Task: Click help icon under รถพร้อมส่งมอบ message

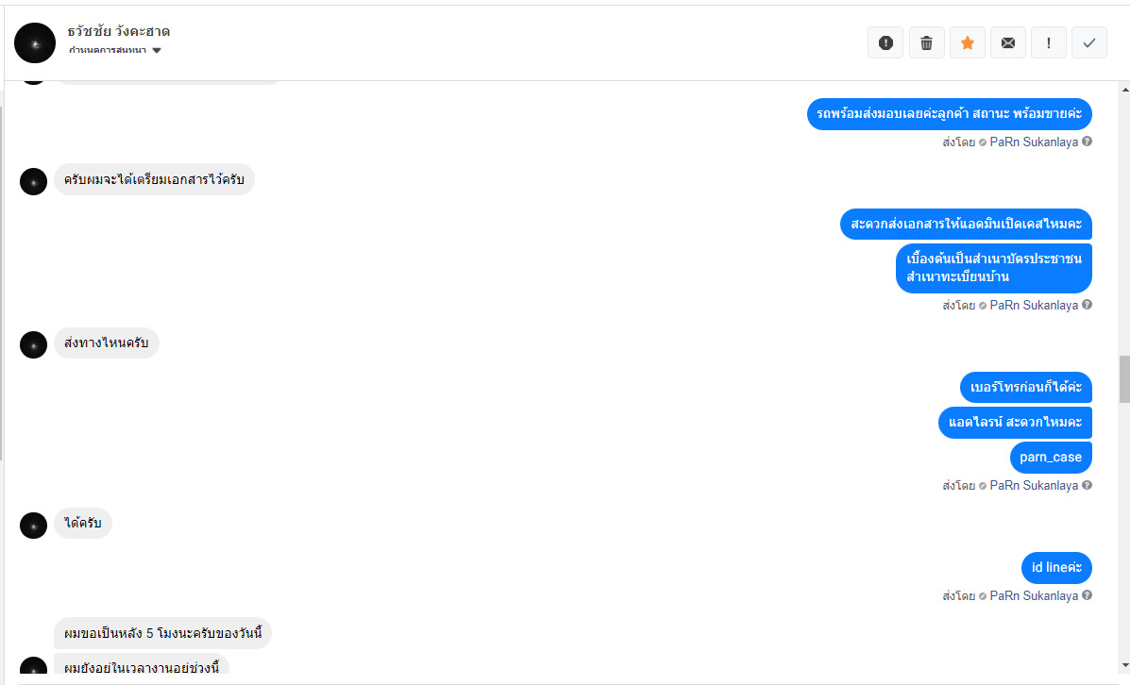Action: 1088,142
